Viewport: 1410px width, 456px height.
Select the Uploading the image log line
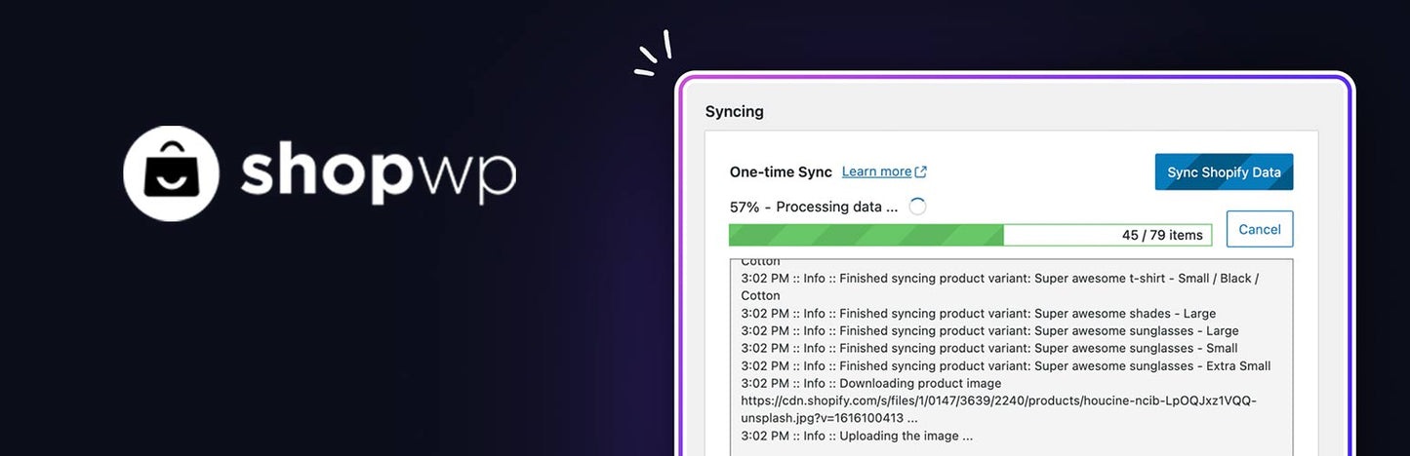click(x=857, y=436)
